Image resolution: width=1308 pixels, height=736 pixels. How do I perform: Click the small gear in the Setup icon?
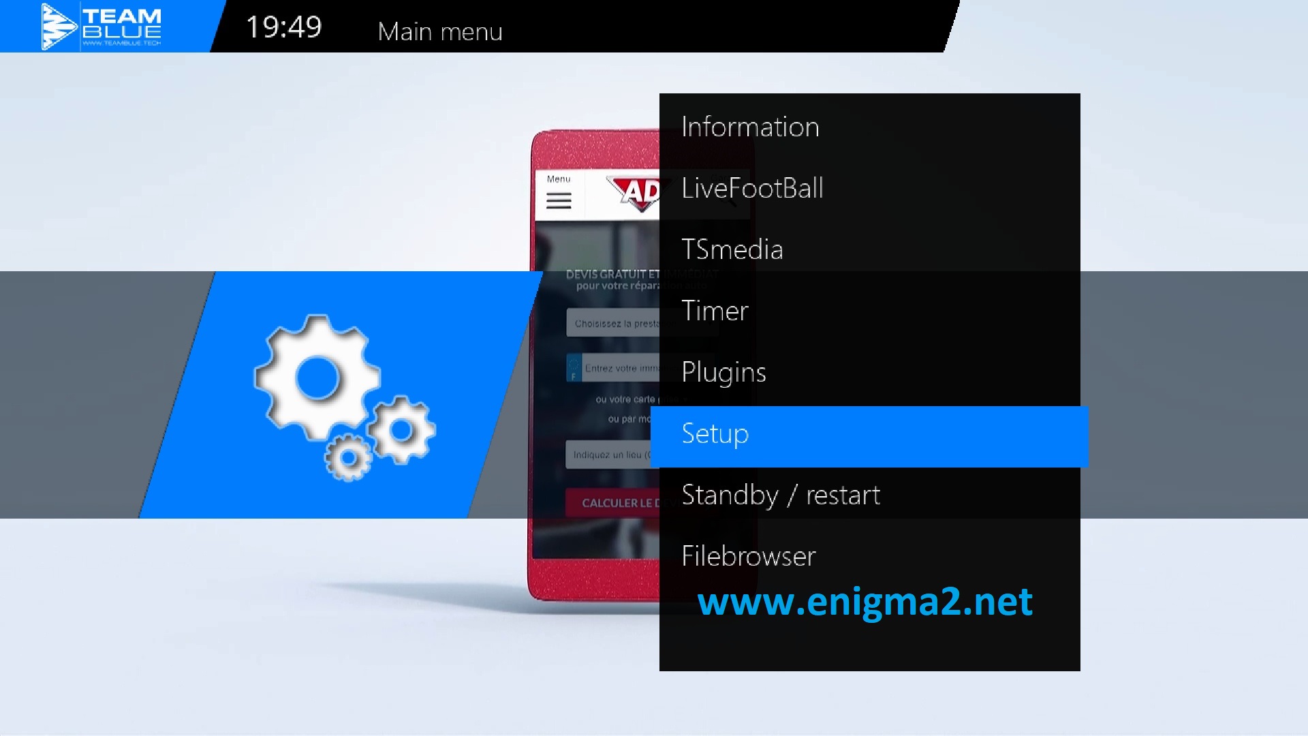(348, 457)
